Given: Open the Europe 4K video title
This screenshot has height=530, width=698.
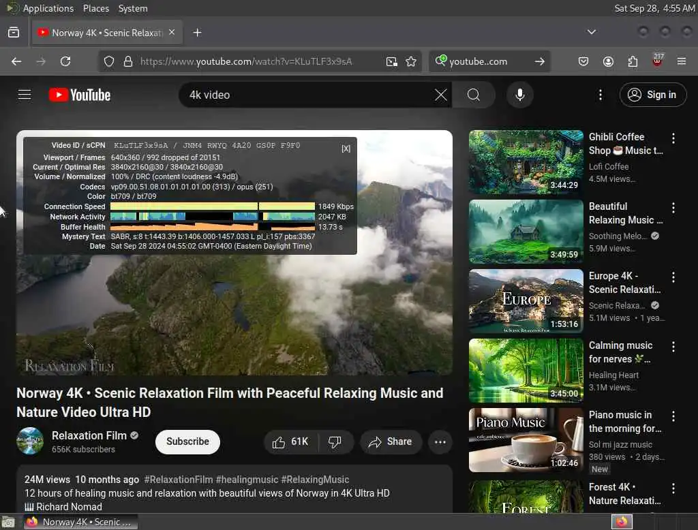Looking at the screenshot, I should point(624,283).
